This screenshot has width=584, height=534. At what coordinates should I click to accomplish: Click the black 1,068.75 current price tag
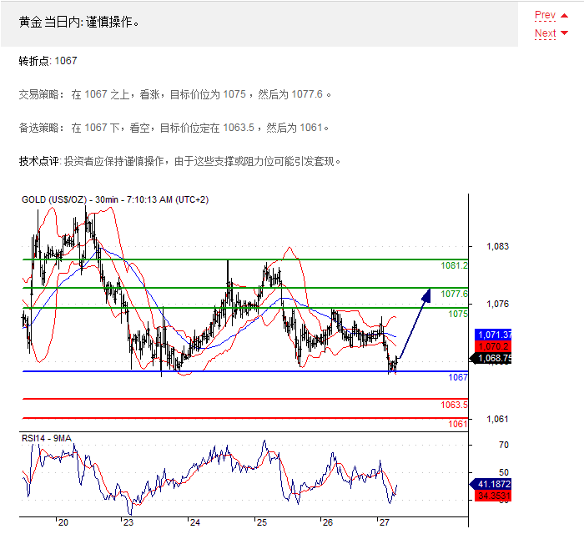coord(491,358)
